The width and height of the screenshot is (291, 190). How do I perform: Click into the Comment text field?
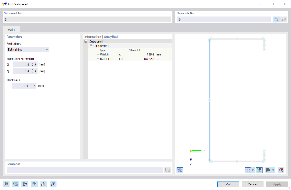[x=85, y=170]
